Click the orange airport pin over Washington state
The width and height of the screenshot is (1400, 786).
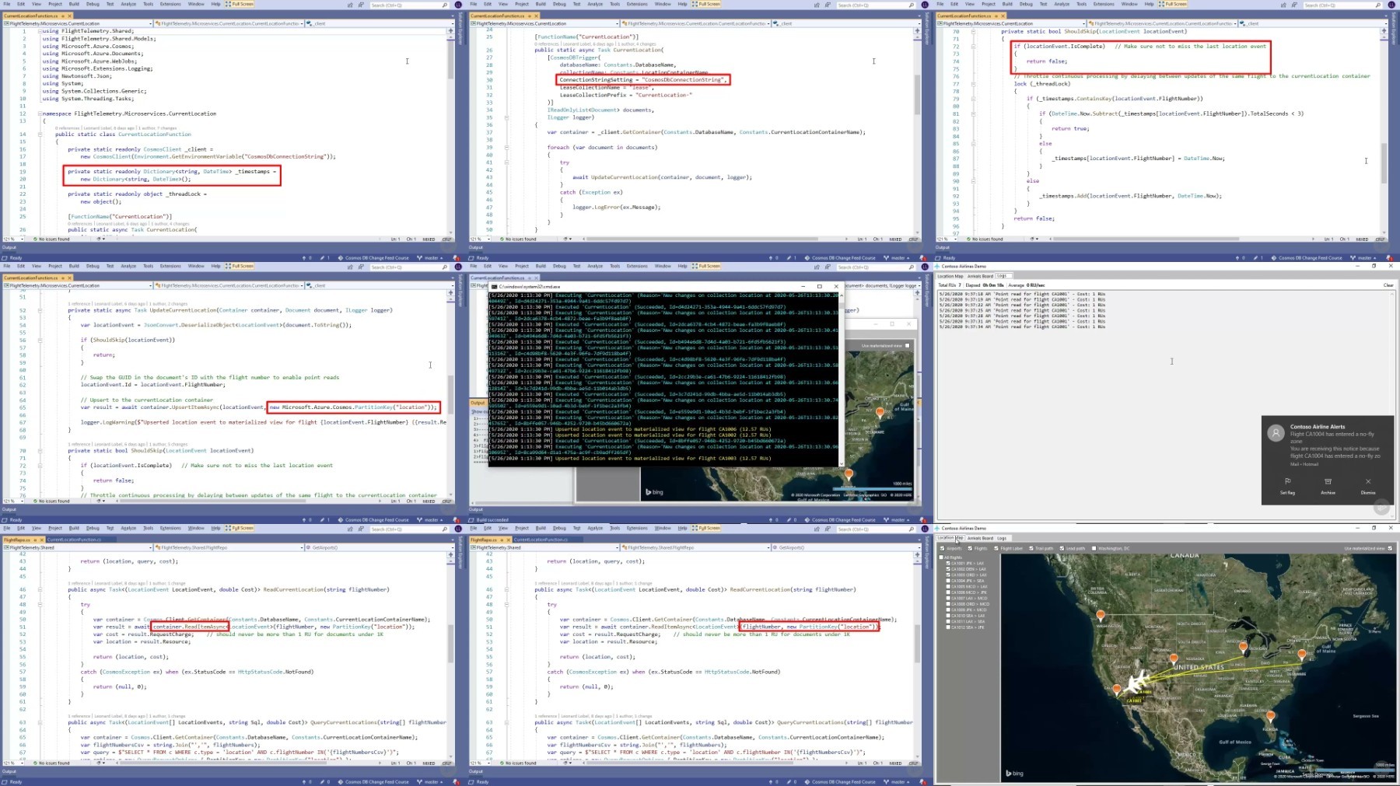tap(1100, 616)
